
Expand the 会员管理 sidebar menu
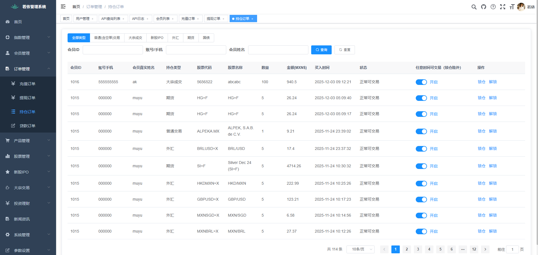point(28,53)
